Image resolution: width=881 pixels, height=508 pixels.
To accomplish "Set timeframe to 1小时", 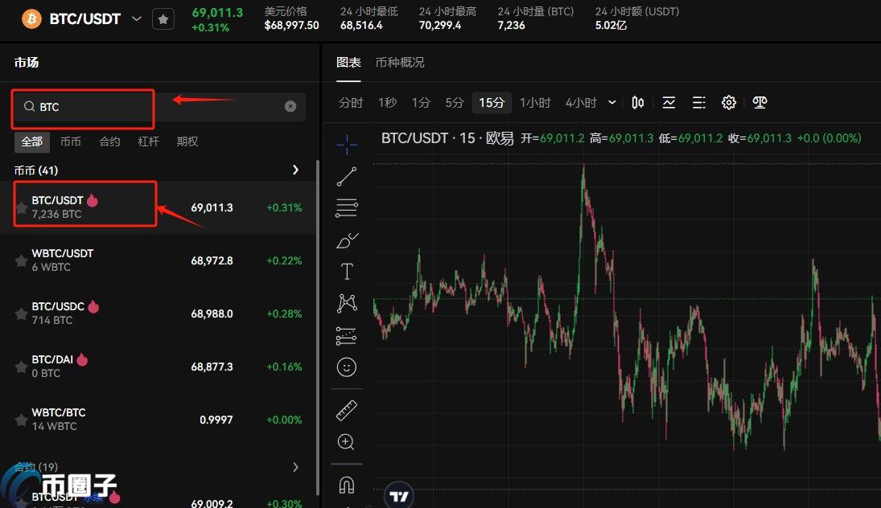I will tap(535, 103).
